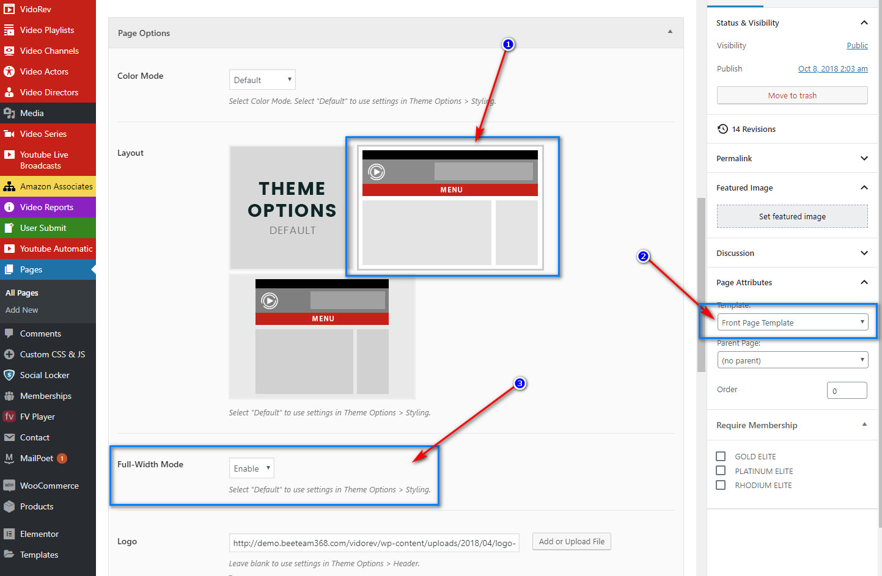Expand the Full-Width Mode dropdown
Screen dimensions: 882x576
(x=251, y=468)
